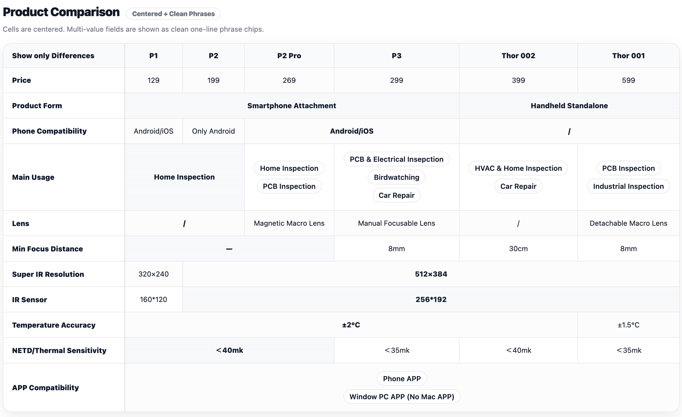This screenshot has height=417, width=682.
Task: Click the Phone APP chip
Action: pos(402,378)
